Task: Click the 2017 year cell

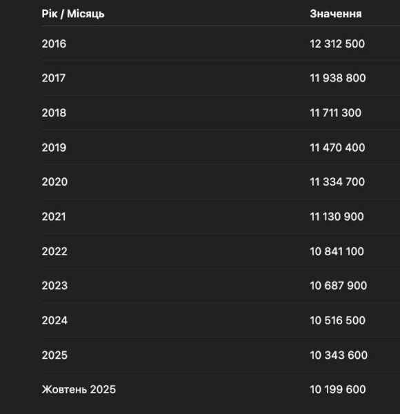Action: (54, 78)
